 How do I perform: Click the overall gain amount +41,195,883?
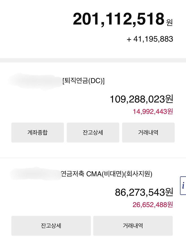tap(150, 39)
